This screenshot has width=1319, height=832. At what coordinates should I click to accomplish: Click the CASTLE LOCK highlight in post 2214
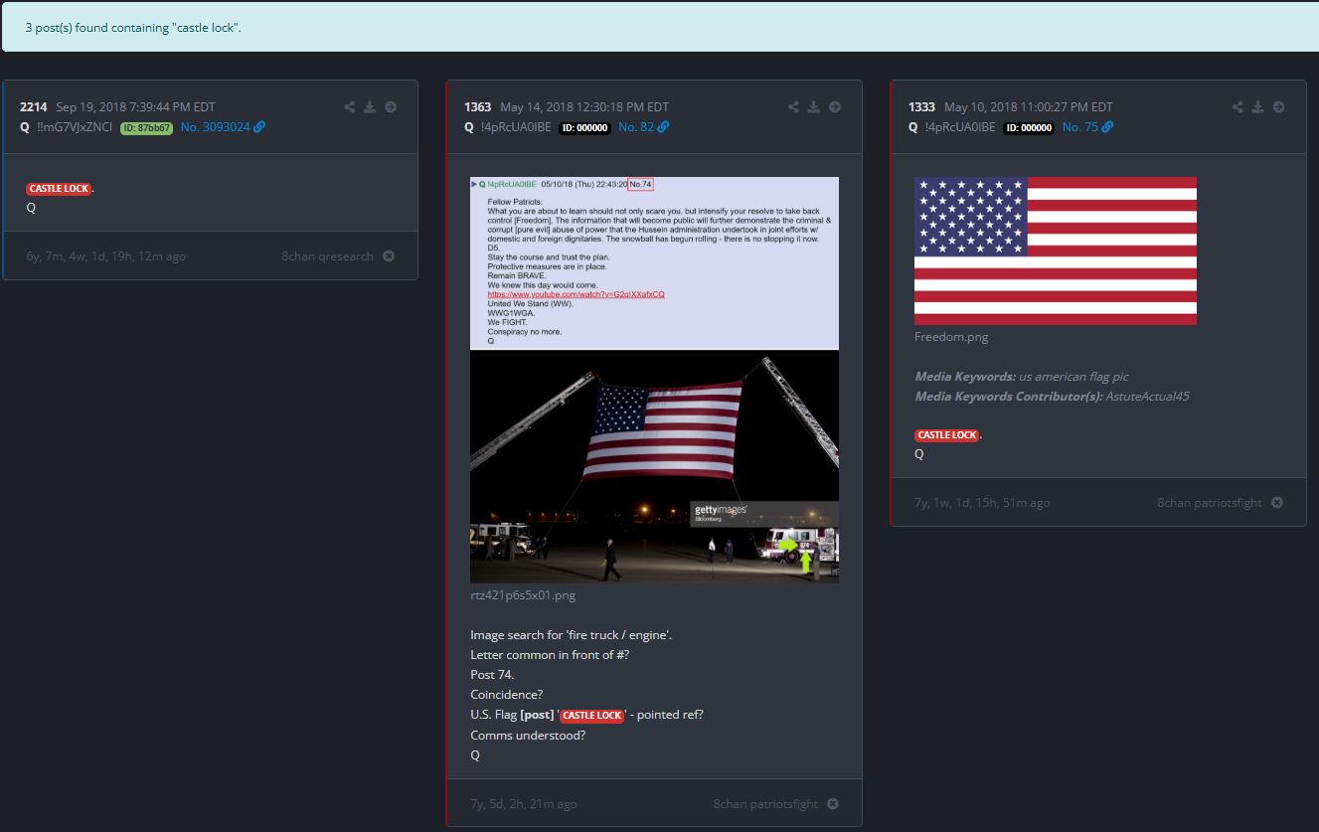tap(59, 189)
